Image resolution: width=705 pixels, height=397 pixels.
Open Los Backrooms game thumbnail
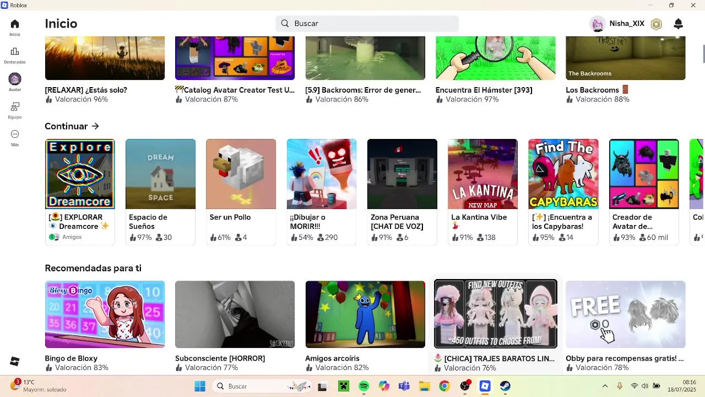coord(626,58)
